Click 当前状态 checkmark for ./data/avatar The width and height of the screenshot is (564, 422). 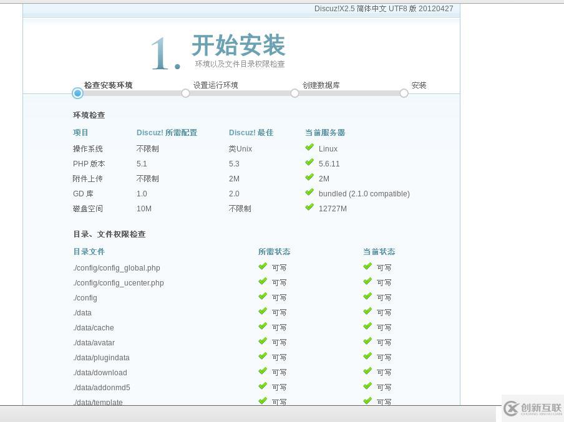(367, 341)
